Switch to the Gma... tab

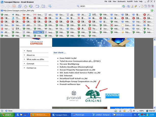39,15
